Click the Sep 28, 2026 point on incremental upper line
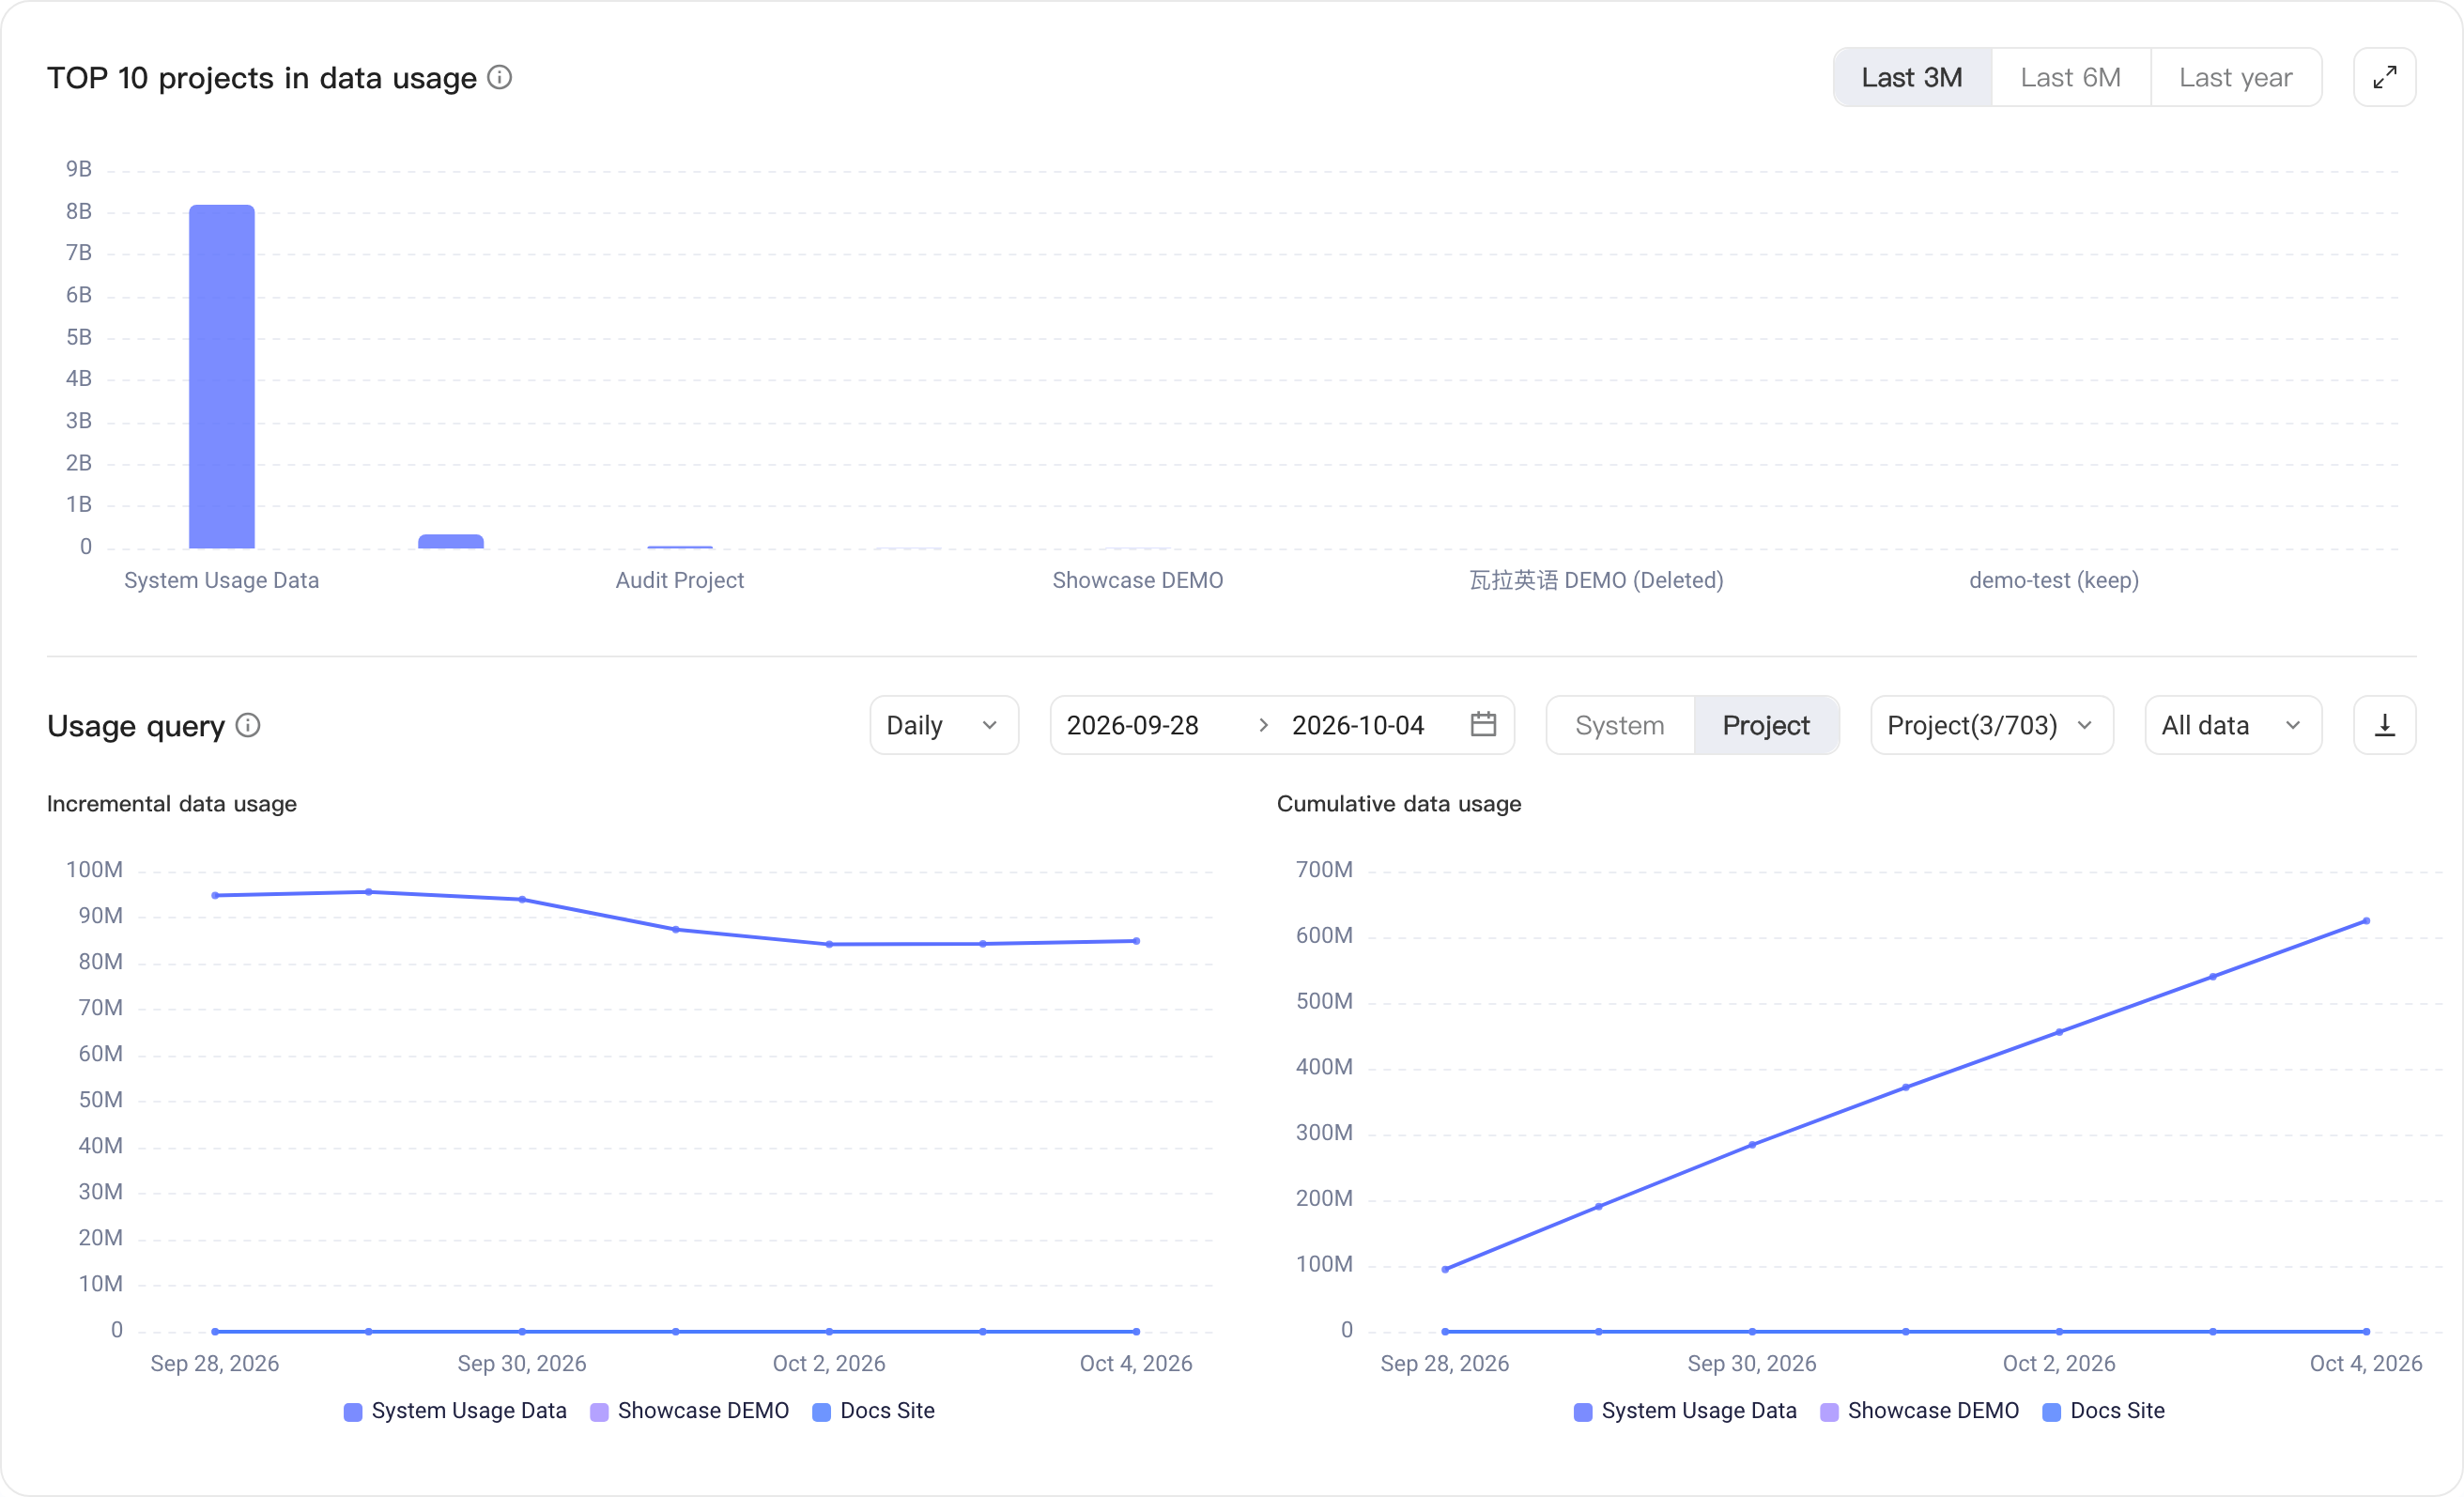The height and width of the screenshot is (1497, 2464). (x=215, y=895)
